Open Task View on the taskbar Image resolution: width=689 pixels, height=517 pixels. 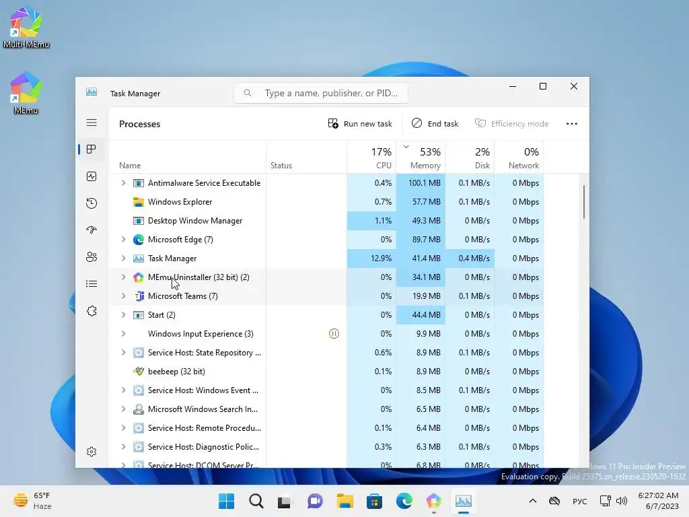click(x=285, y=501)
